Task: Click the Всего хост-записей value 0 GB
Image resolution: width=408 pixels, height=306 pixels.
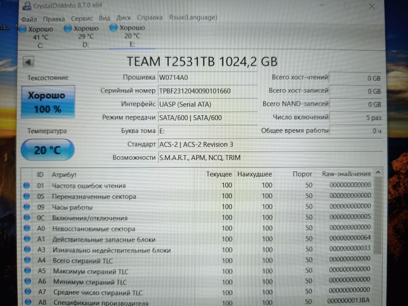Action: click(x=355, y=91)
